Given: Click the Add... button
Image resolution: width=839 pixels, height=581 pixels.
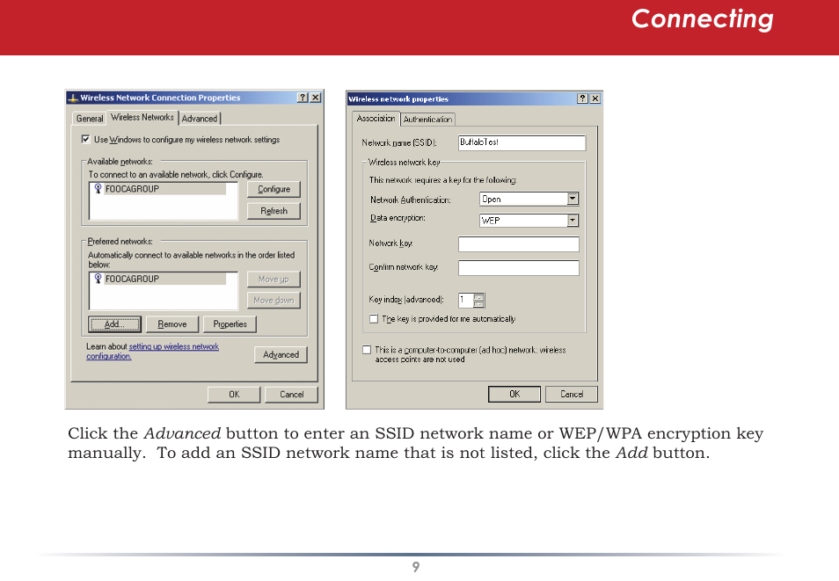Looking at the screenshot, I should pyautogui.click(x=114, y=324).
